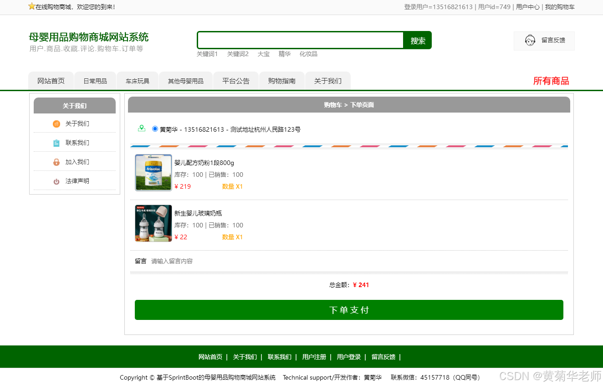Click the 婴儿配方奶粉1段800g product name

(204, 163)
